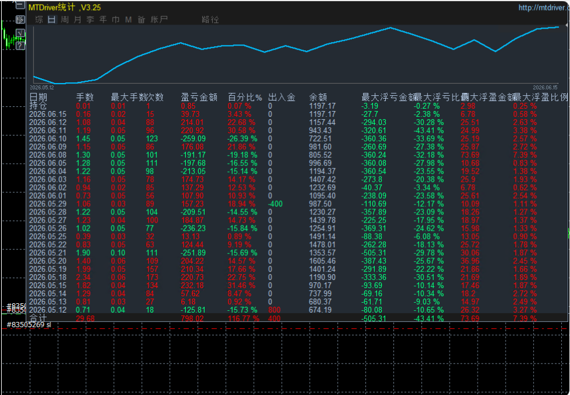Click the 日期 column header

tap(38, 98)
